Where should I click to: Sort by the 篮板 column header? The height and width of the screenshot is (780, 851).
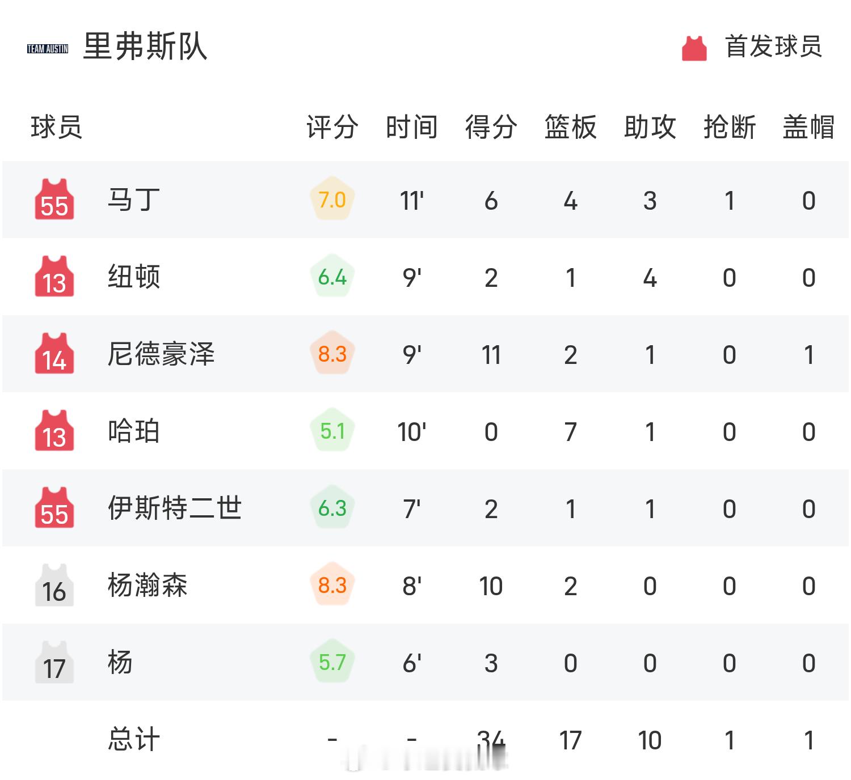click(x=571, y=127)
